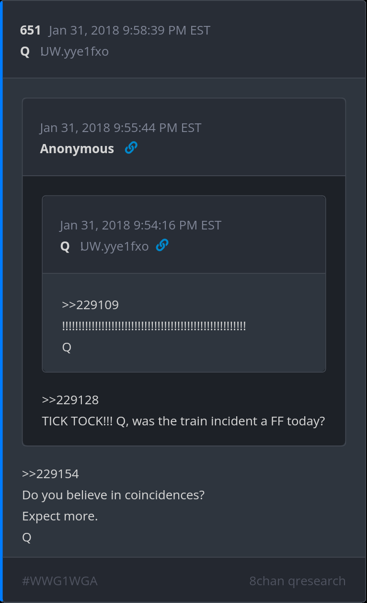The height and width of the screenshot is (603, 367).
Task: Follow the >>229109 reply reference
Action: pos(90,305)
